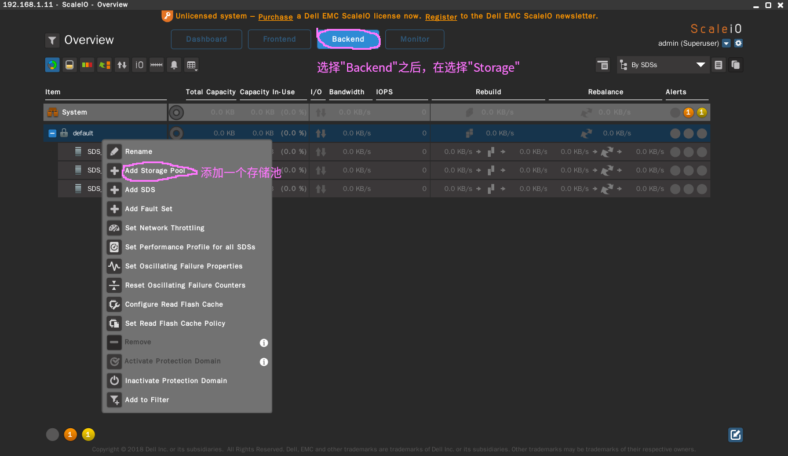
Task: Switch to the Dashboard tab
Action: point(206,39)
